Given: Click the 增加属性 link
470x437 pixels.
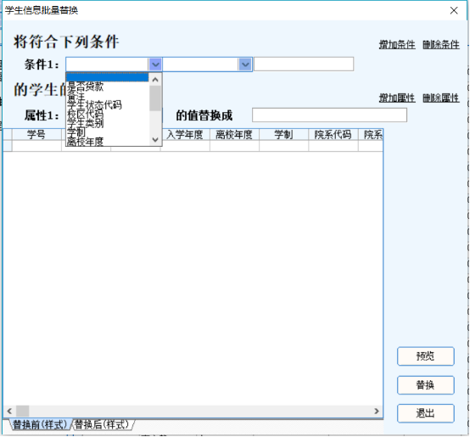Looking at the screenshot, I should (397, 98).
